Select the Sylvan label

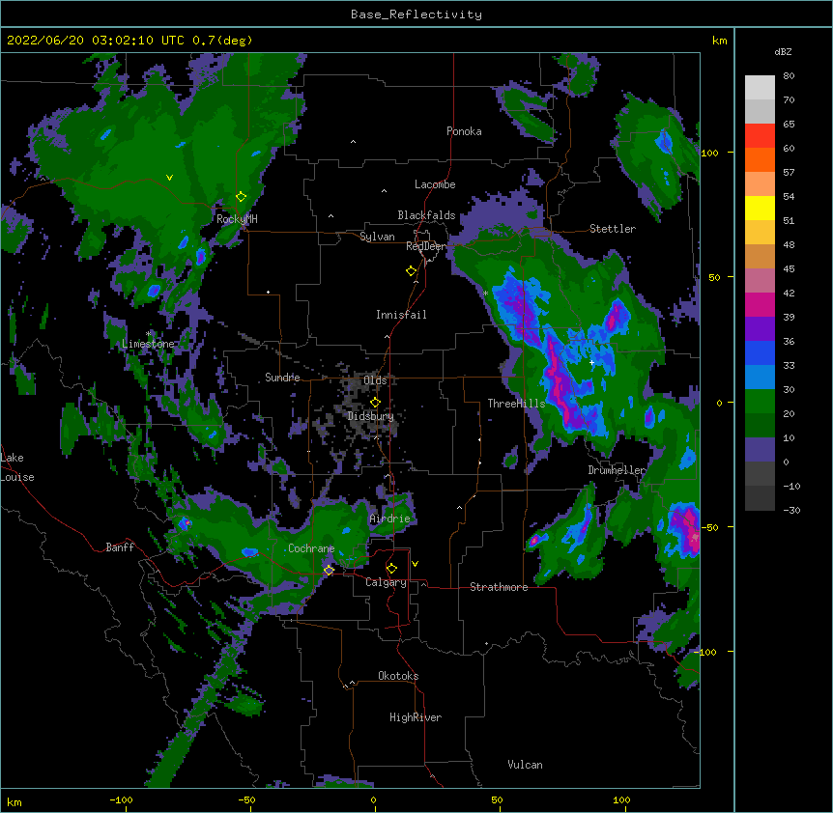point(377,237)
